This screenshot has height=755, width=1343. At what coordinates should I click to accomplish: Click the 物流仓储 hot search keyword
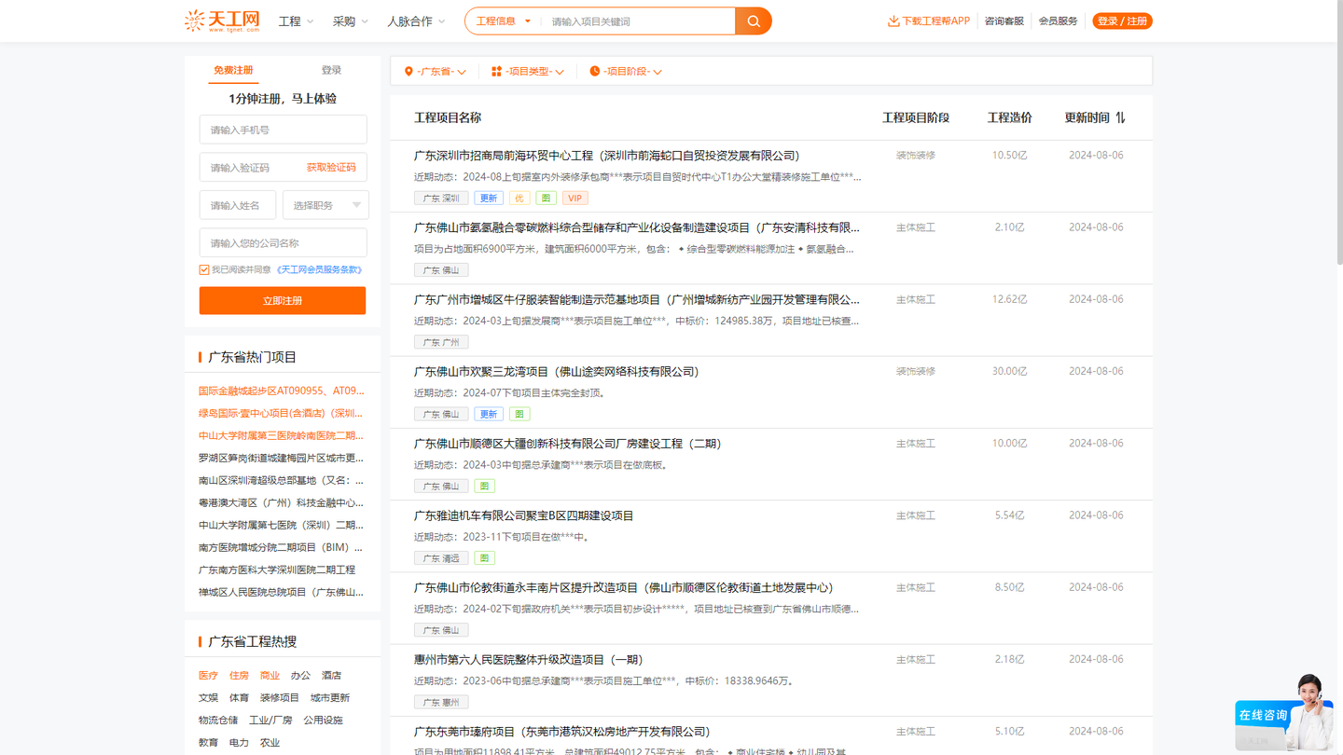click(x=218, y=721)
